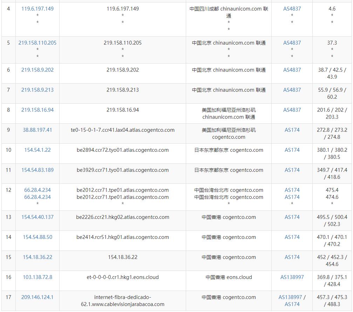Open AS4837 link in hop 6 row
The image size is (353, 312).
(292, 70)
